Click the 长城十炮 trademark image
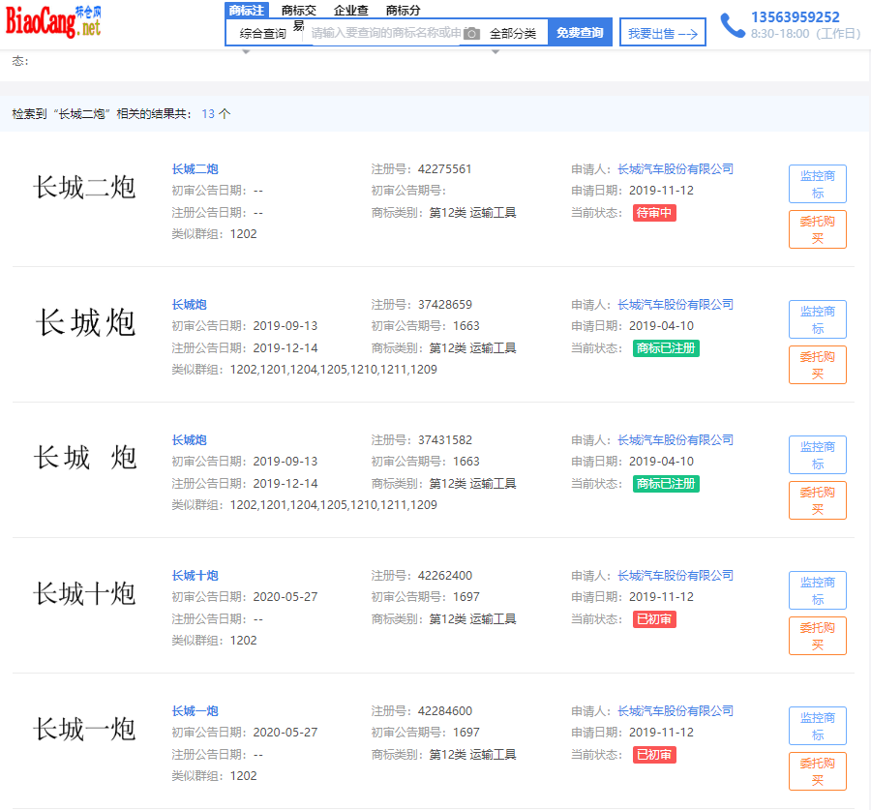The width and height of the screenshot is (871, 810). pos(84,594)
